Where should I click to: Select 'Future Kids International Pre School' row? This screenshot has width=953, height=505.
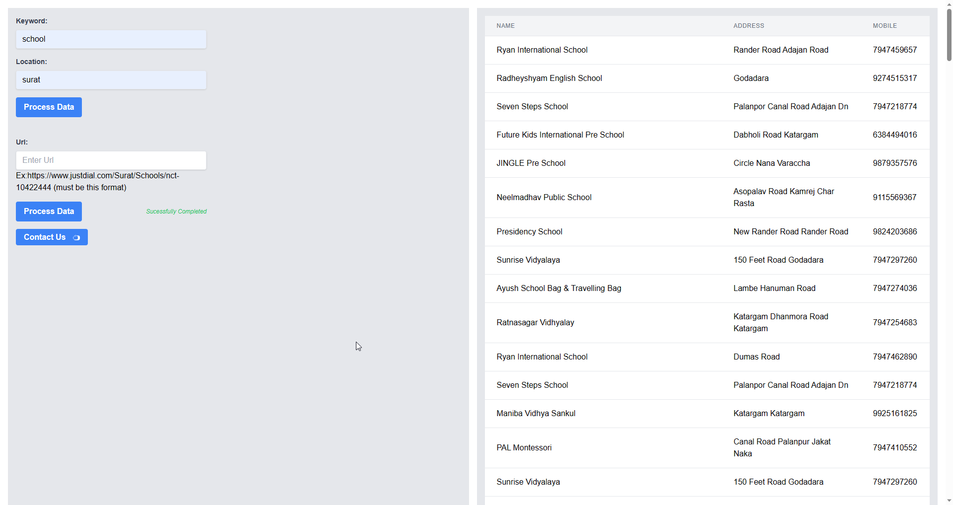707,135
